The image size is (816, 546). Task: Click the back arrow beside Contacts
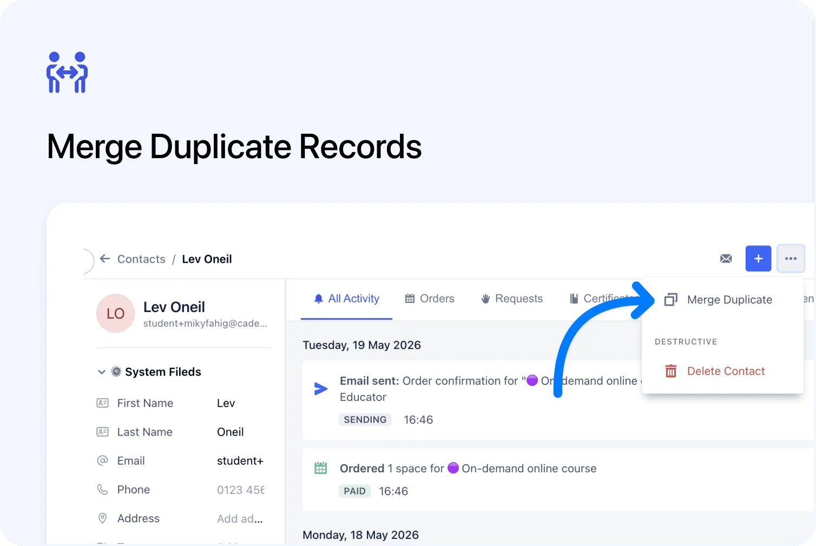point(105,258)
